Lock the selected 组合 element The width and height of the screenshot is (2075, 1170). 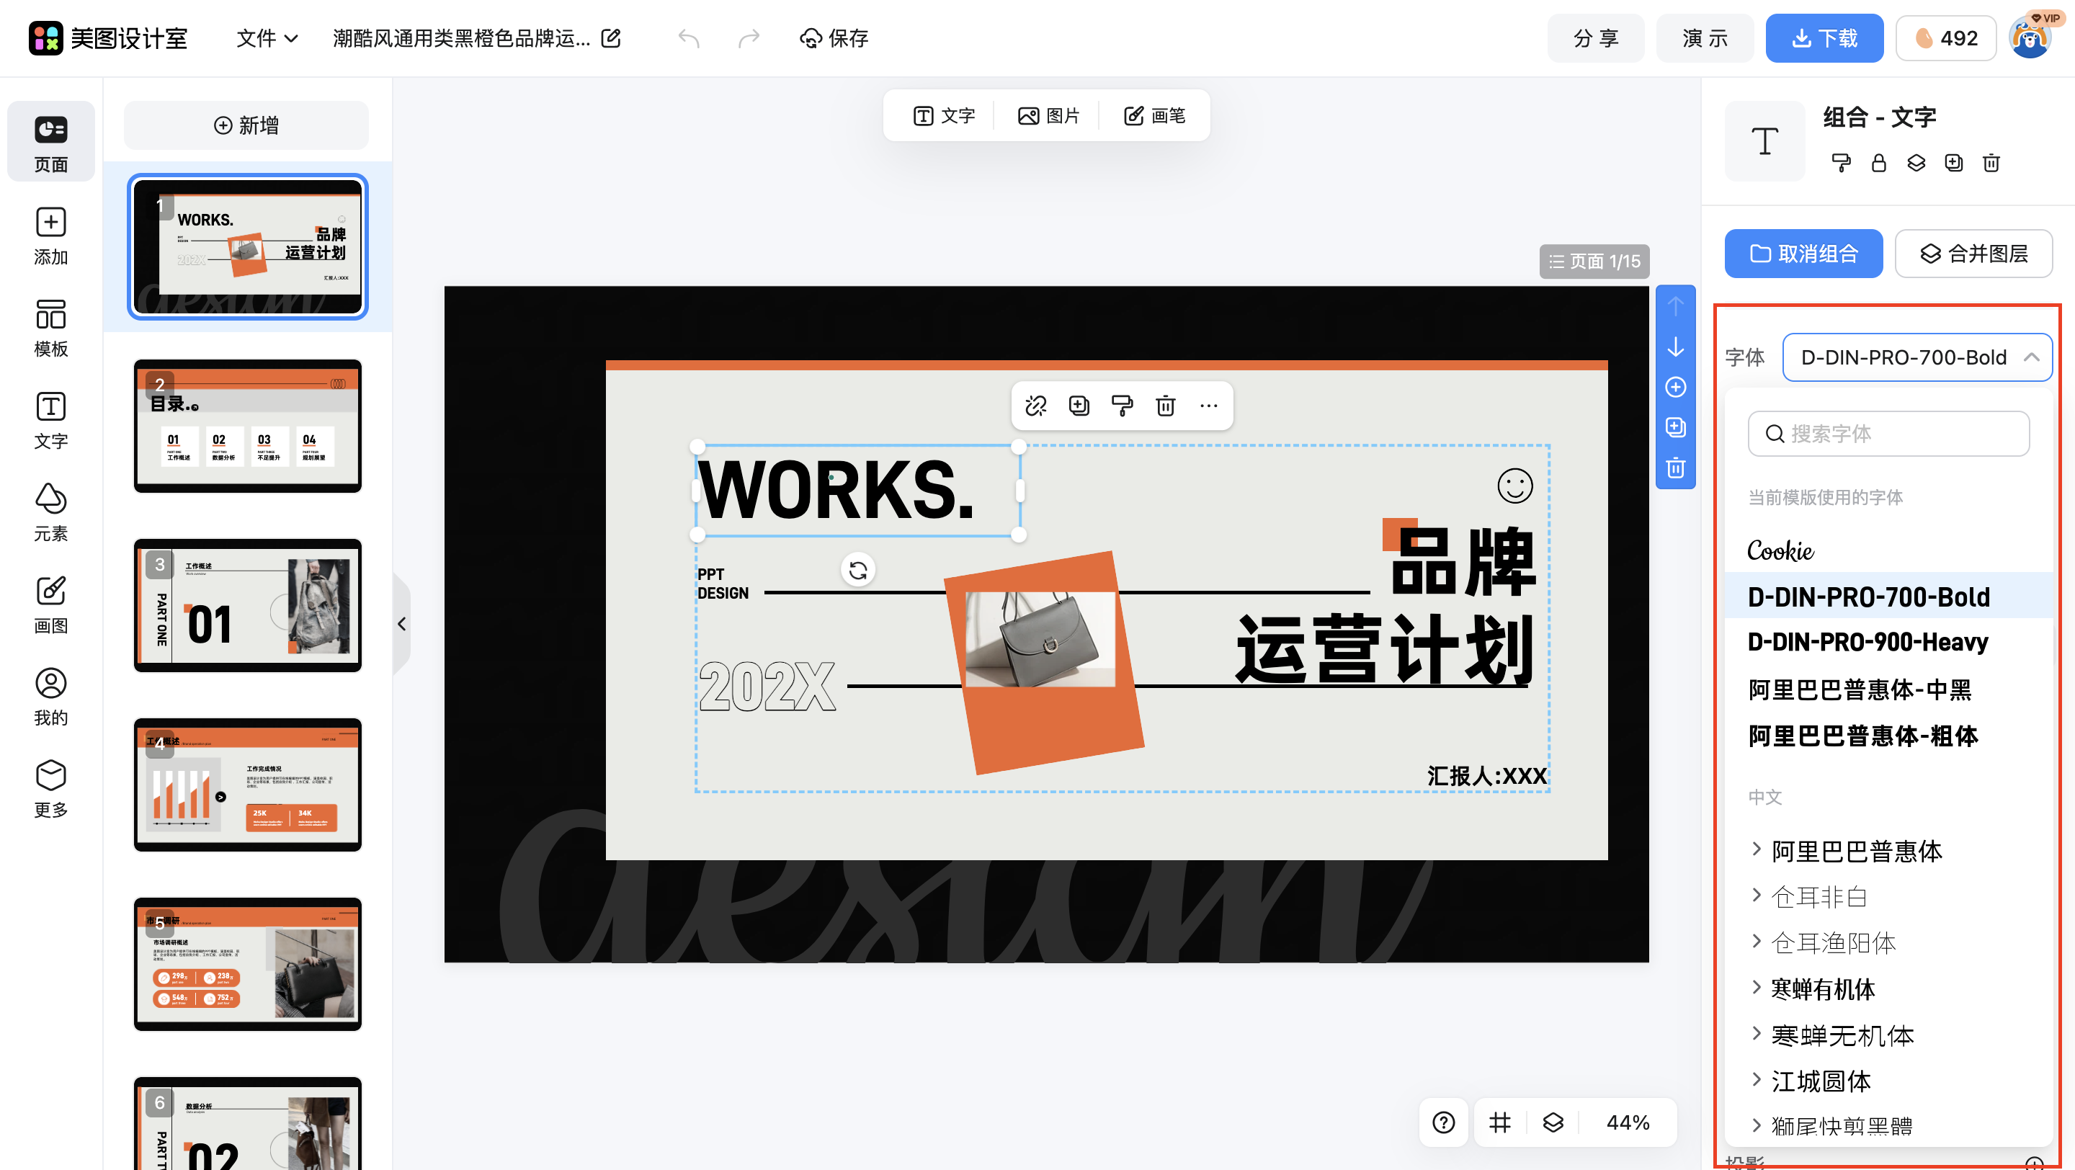[1878, 164]
